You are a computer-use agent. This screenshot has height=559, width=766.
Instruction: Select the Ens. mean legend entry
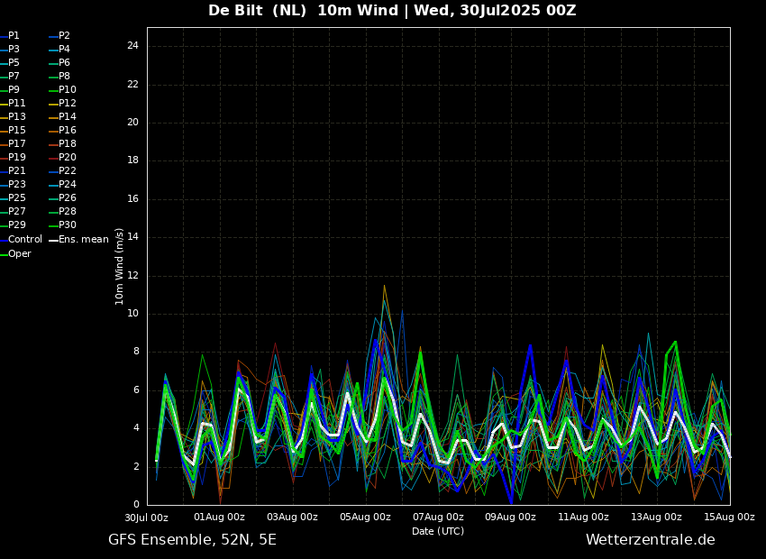pos(83,240)
